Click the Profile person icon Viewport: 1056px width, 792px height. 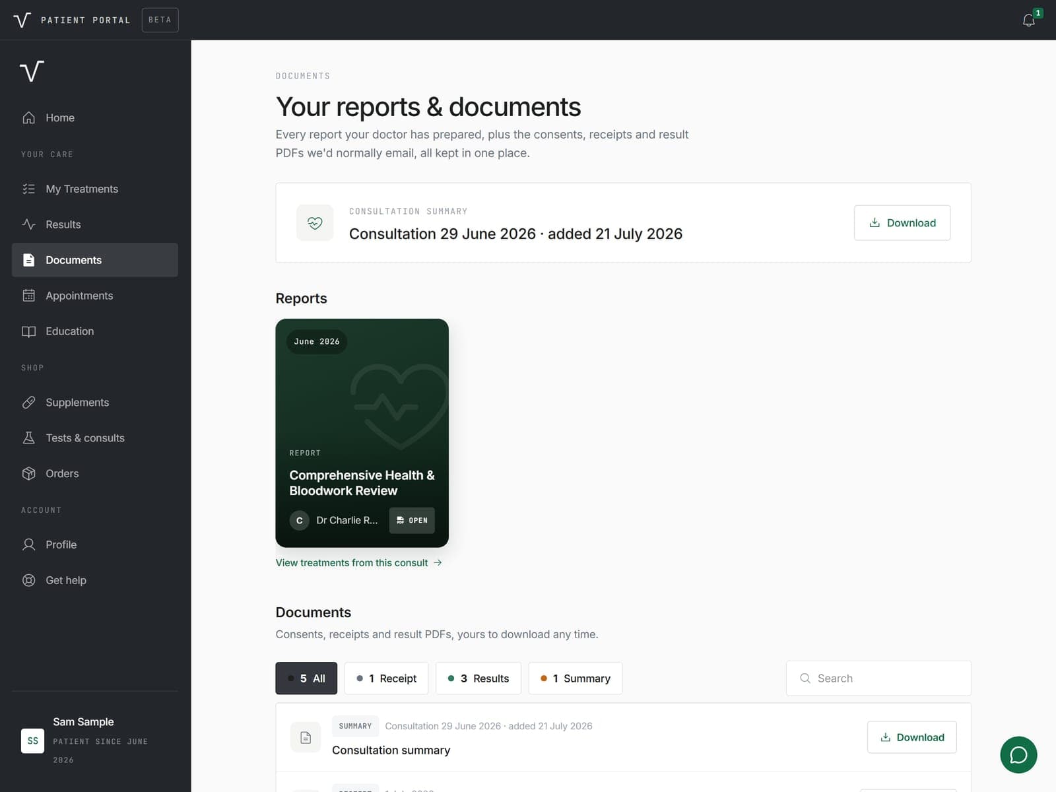pos(28,544)
